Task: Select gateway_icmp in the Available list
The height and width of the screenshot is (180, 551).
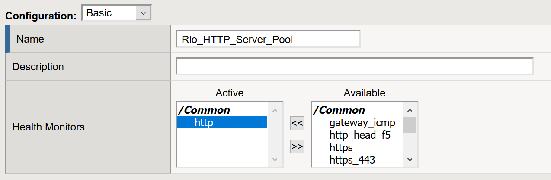Action: coord(362,123)
